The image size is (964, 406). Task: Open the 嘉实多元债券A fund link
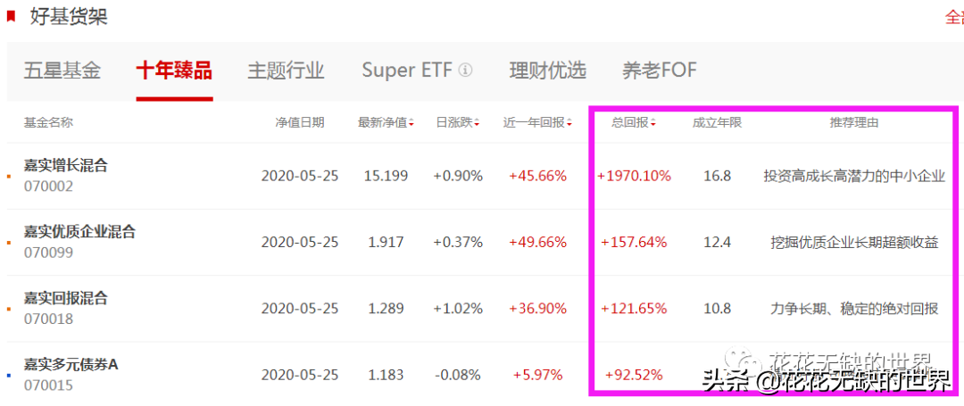click(71, 364)
